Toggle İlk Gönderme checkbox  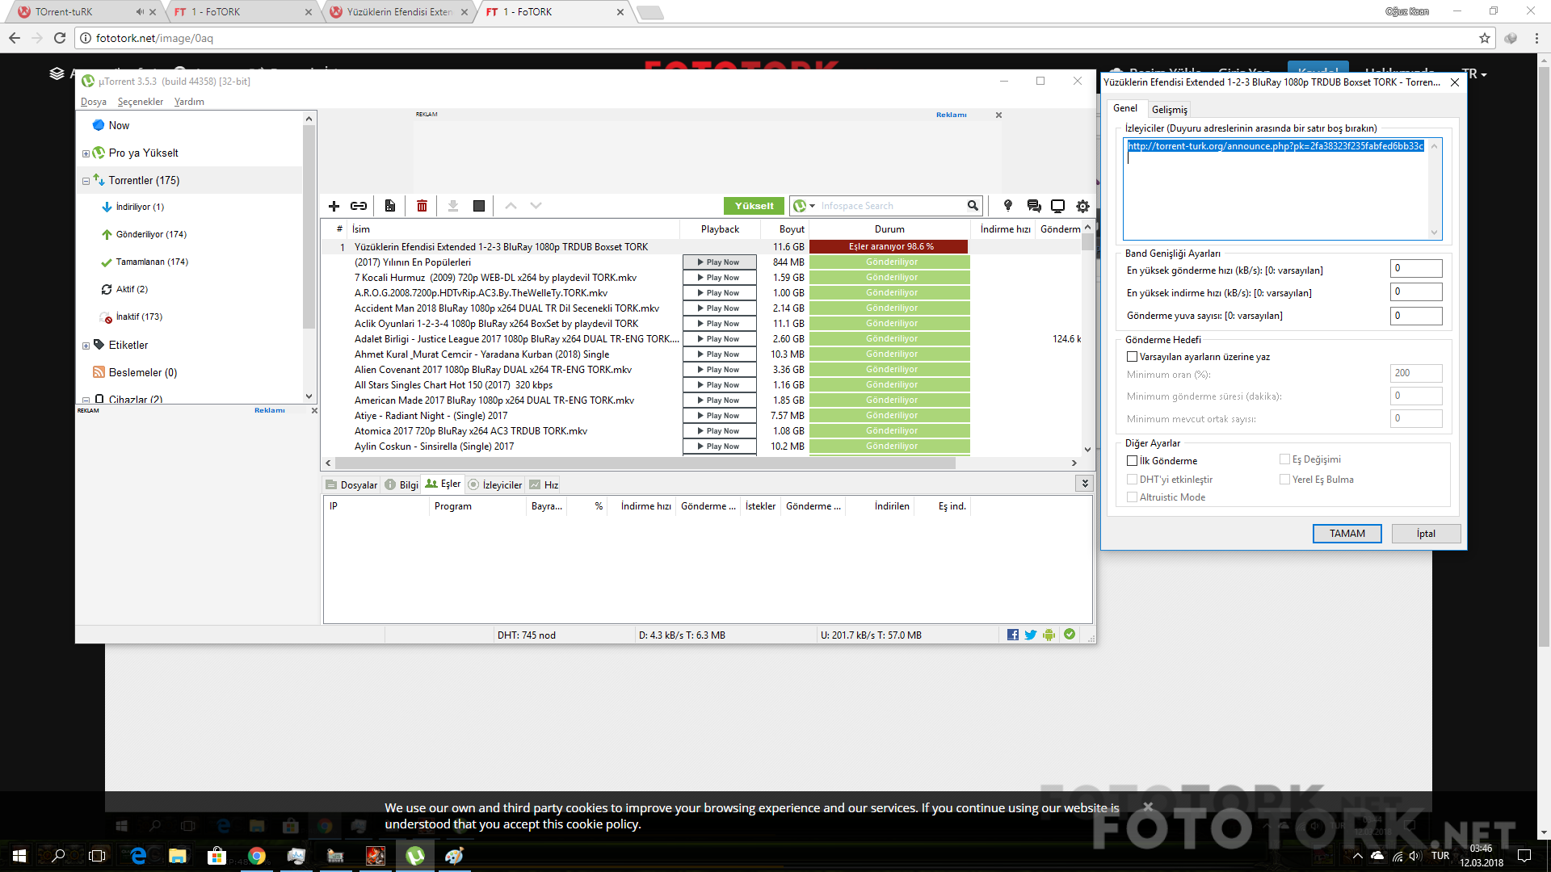(x=1132, y=461)
